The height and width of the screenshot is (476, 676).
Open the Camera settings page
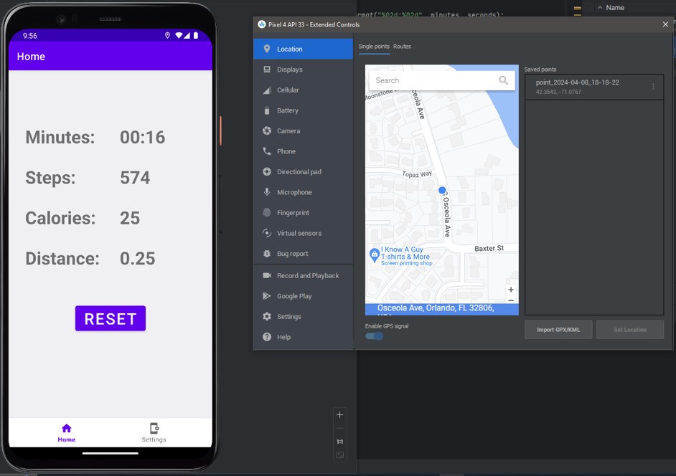[288, 131]
